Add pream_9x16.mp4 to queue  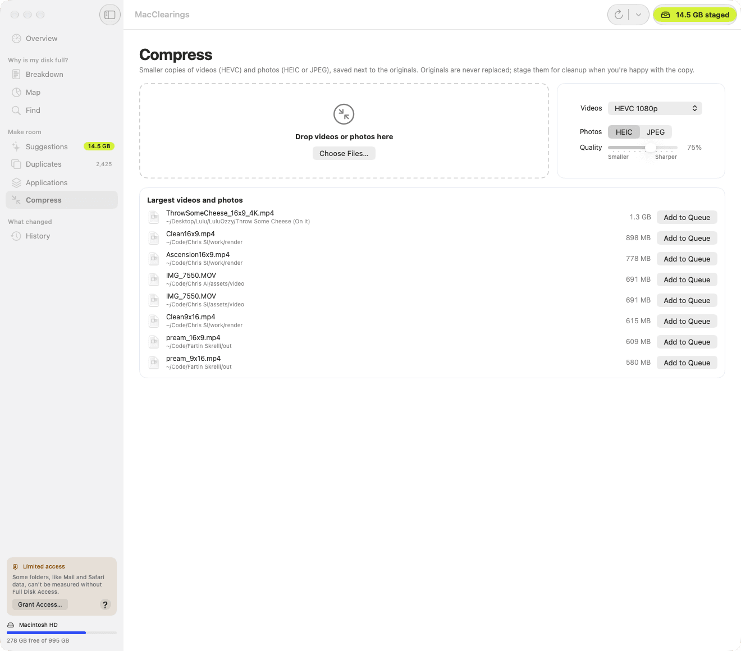tap(687, 363)
